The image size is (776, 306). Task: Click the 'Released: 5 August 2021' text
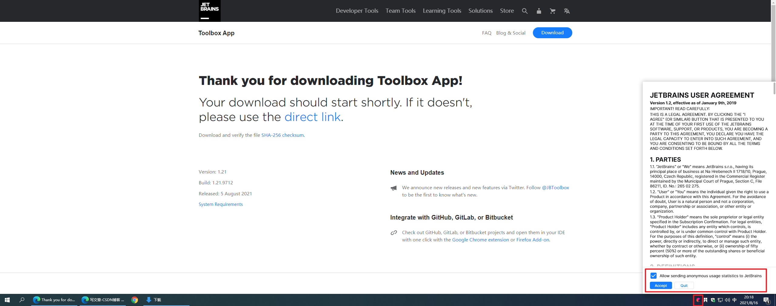(225, 194)
